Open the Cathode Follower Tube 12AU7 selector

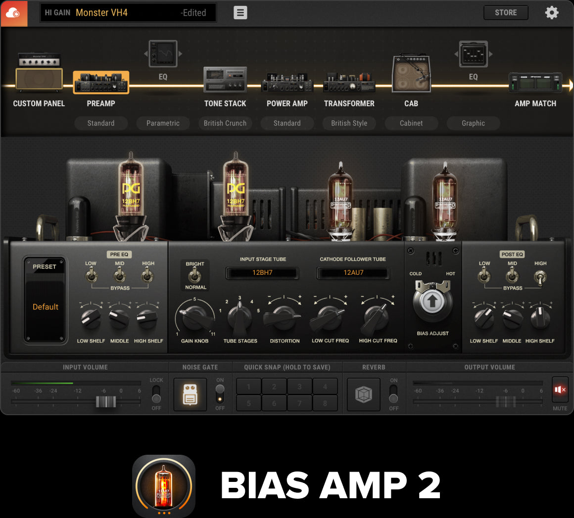353,273
